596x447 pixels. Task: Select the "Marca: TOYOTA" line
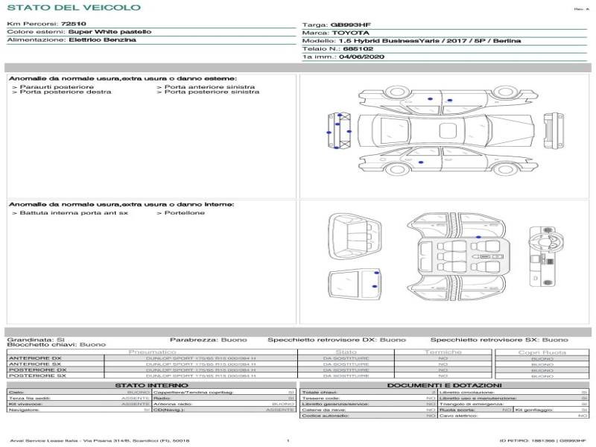pos(336,33)
